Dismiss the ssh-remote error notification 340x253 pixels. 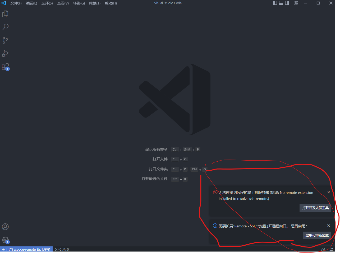pyautogui.click(x=329, y=192)
